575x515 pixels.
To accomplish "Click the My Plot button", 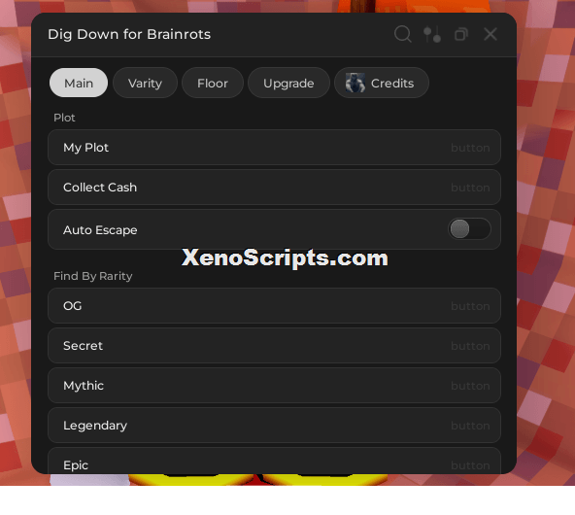I will (274, 148).
